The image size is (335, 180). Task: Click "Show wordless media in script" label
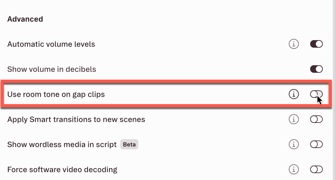point(62,145)
